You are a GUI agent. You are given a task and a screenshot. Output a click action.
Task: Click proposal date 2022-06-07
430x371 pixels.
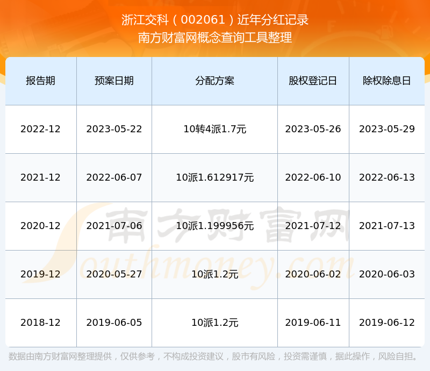coord(114,177)
